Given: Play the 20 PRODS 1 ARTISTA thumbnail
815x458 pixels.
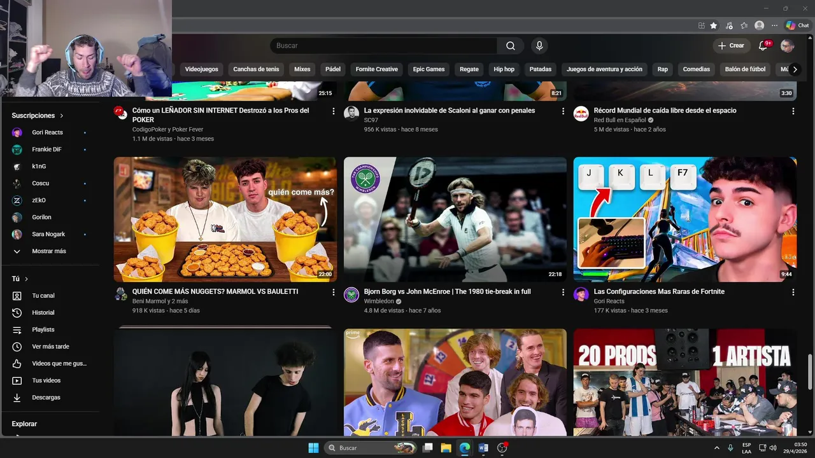Looking at the screenshot, I should click(x=685, y=382).
